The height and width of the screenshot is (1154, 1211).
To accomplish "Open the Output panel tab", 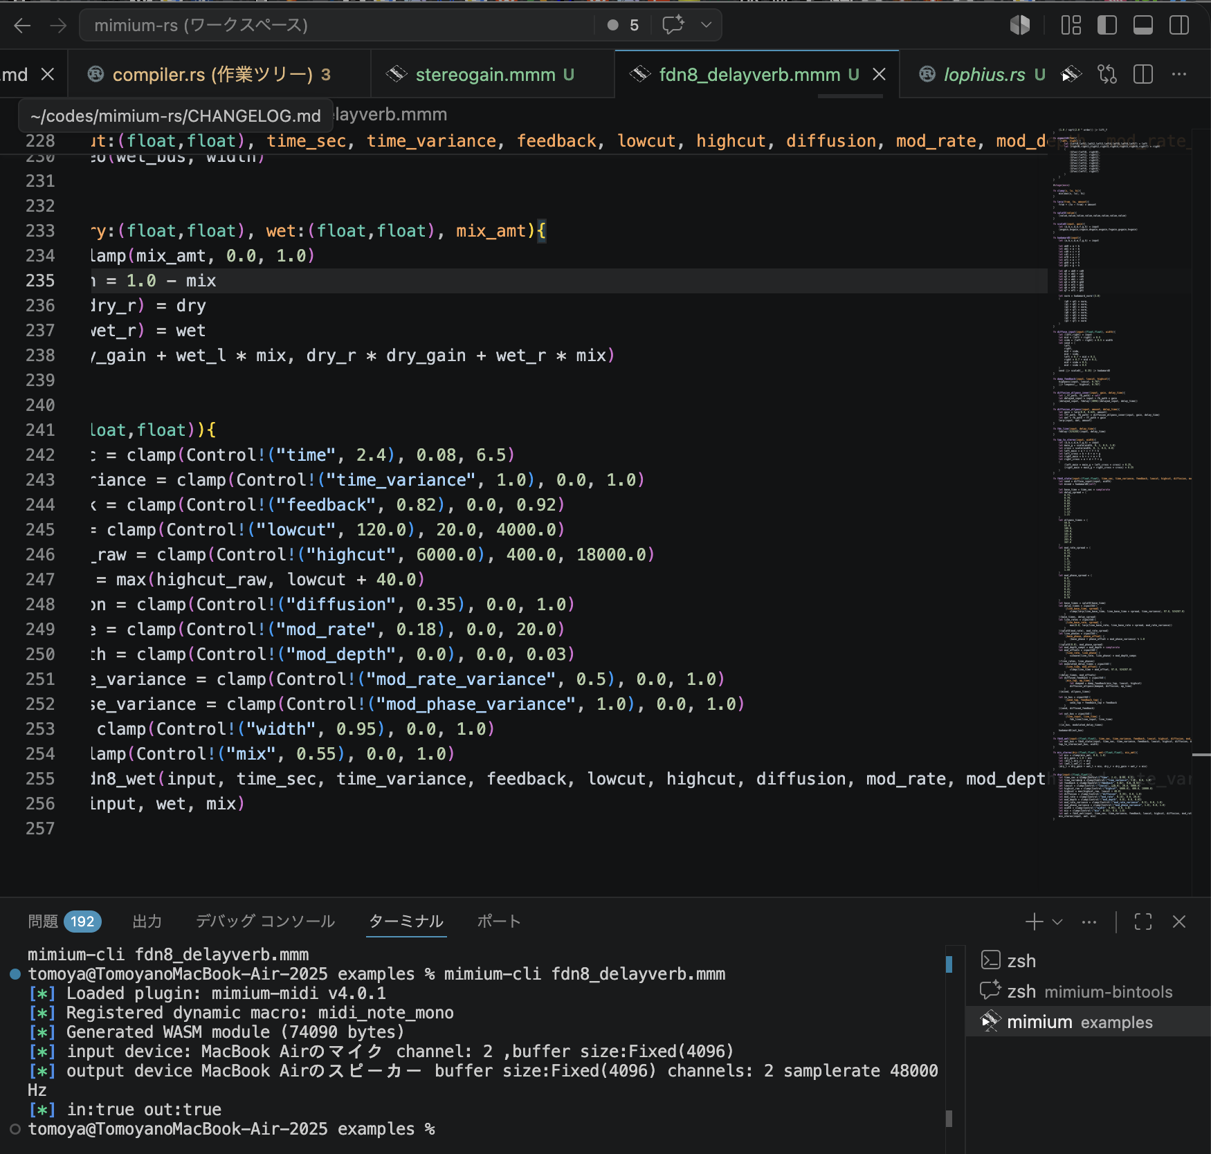I will click(x=147, y=922).
